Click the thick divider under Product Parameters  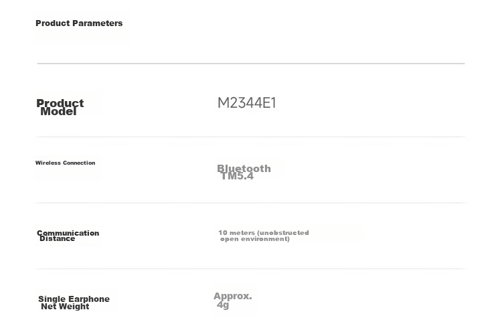click(x=251, y=64)
